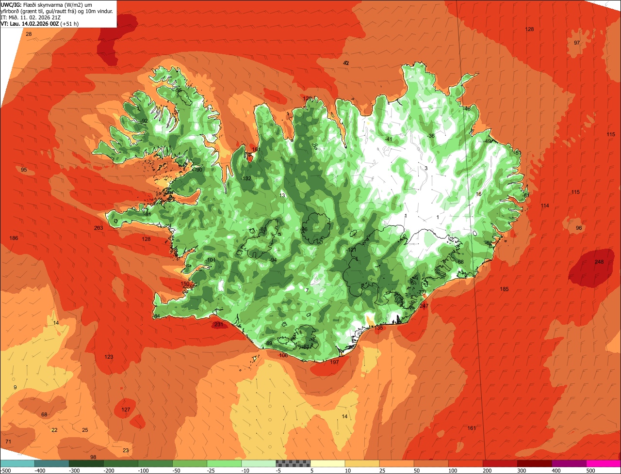Viewport: 621px width, 474px height.
Task: Click the -101 value in west Iceland
Action: click(x=210, y=260)
